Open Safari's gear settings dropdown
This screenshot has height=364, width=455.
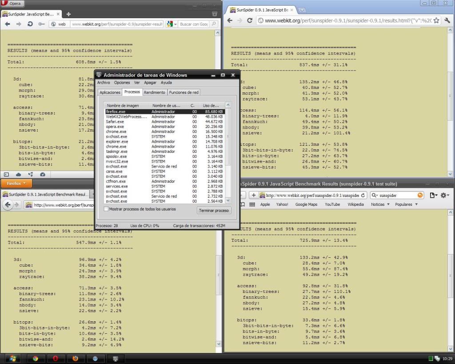[444, 196]
